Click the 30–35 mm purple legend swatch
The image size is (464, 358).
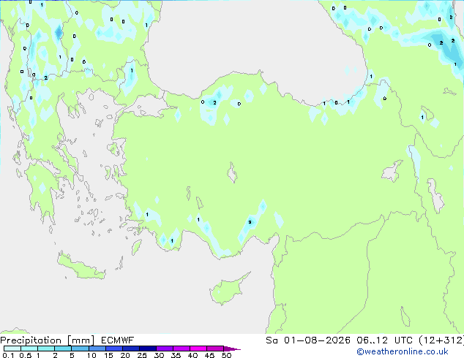coord(164,349)
